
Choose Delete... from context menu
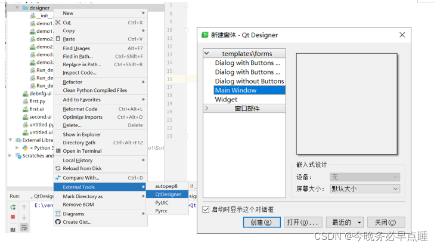(100, 125)
